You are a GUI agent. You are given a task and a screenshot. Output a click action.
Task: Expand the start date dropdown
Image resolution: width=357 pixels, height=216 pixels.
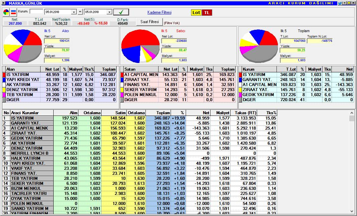coord(74,12)
